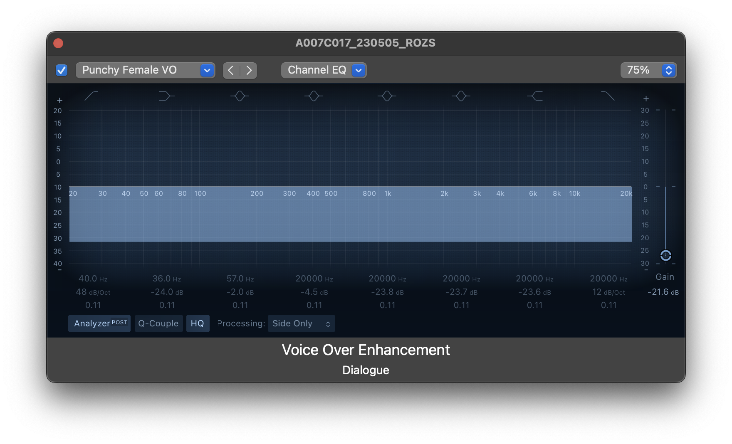Click the Q value under -23.6 dB

click(535, 305)
